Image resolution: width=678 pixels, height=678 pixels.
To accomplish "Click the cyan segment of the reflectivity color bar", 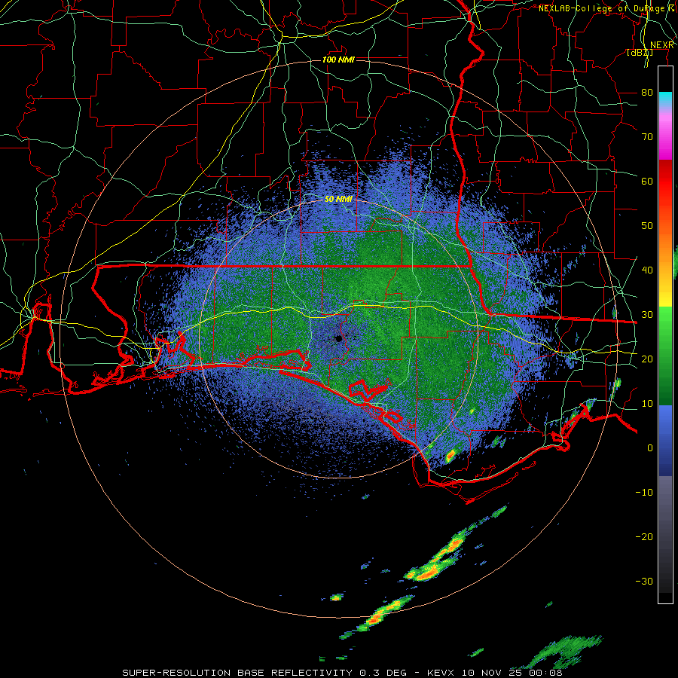I will [665, 99].
